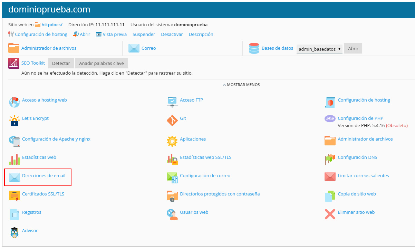Click the Eliminar sitio web red X icon
The width and height of the screenshot is (415, 249).
point(330,214)
